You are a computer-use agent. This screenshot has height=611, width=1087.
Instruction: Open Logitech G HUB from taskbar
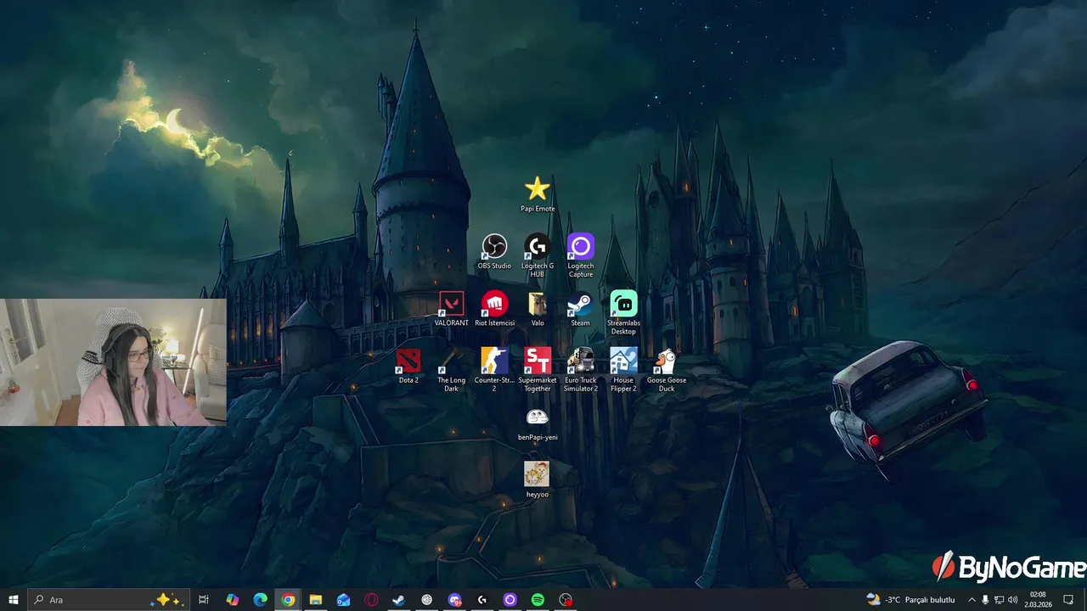click(482, 600)
